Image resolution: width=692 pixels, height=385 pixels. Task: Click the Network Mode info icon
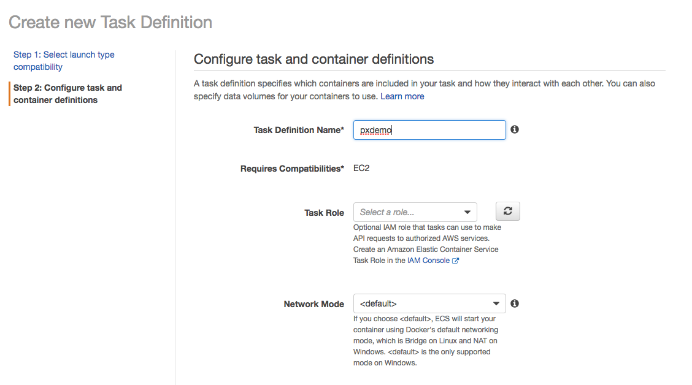(515, 303)
